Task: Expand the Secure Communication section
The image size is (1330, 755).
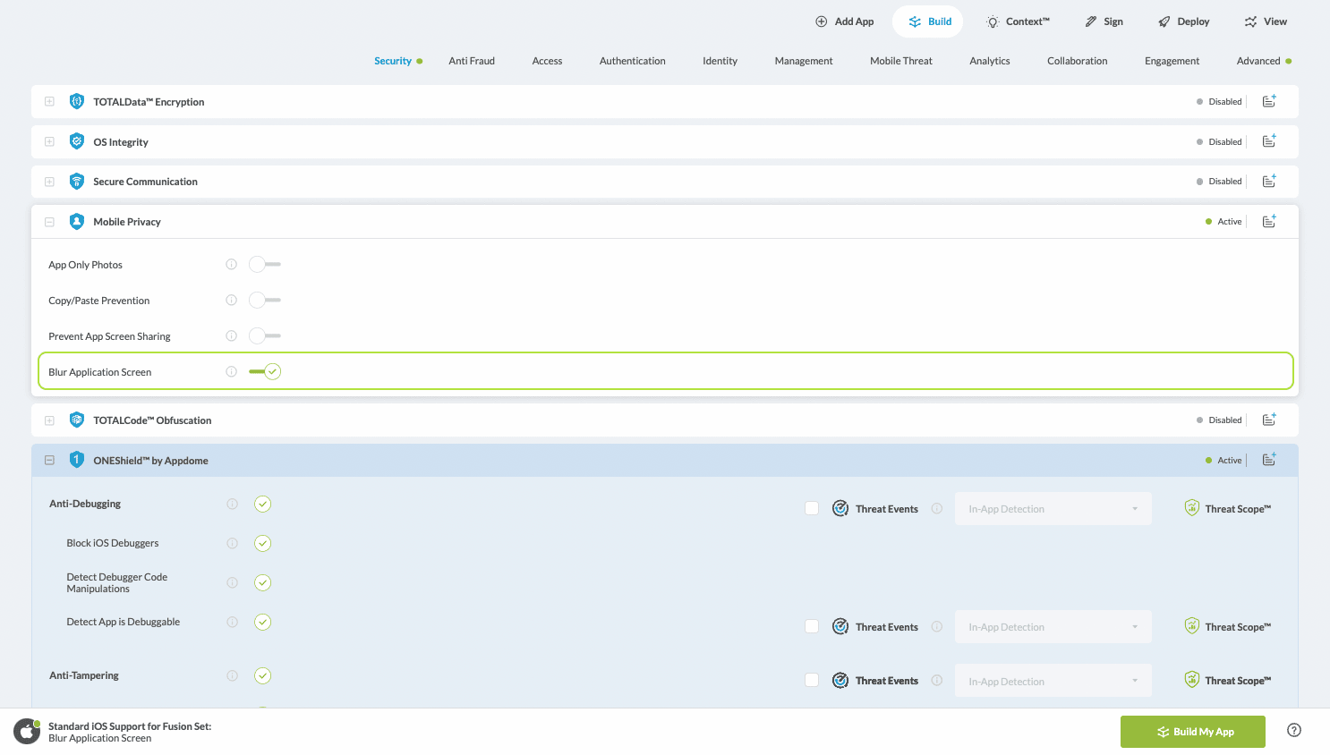Action: [x=49, y=182]
